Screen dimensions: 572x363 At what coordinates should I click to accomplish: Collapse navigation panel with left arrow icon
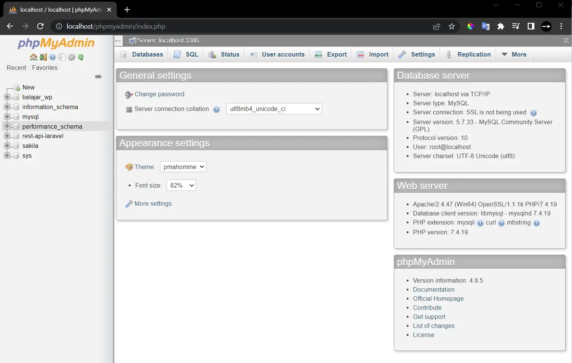118,41
